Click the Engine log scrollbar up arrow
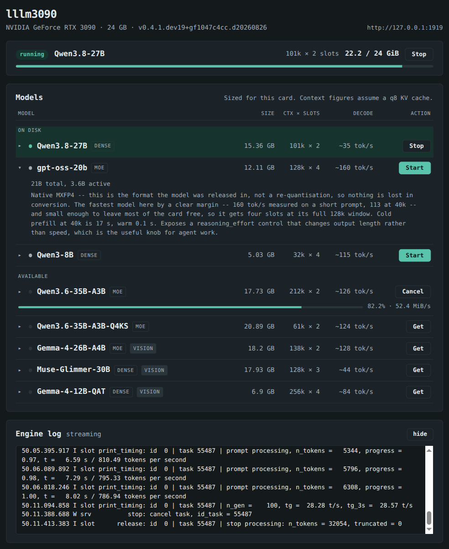 pyautogui.click(x=429, y=450)
